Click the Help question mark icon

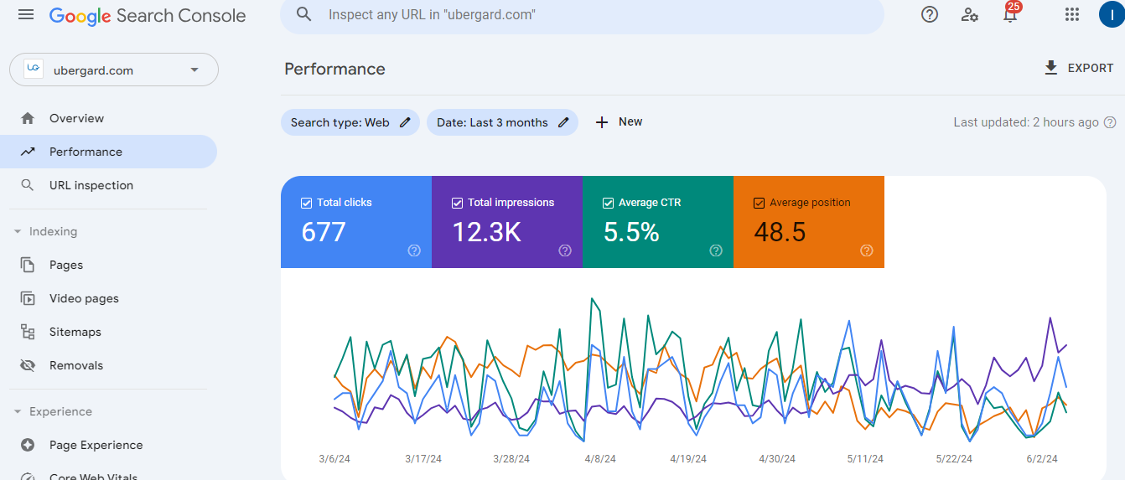point(929,14)
